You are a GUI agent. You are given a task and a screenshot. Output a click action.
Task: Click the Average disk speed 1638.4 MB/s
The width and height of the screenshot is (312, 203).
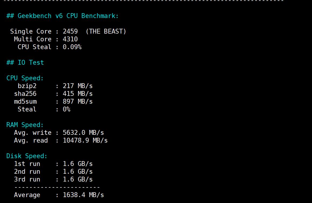[x=83, y=195]
